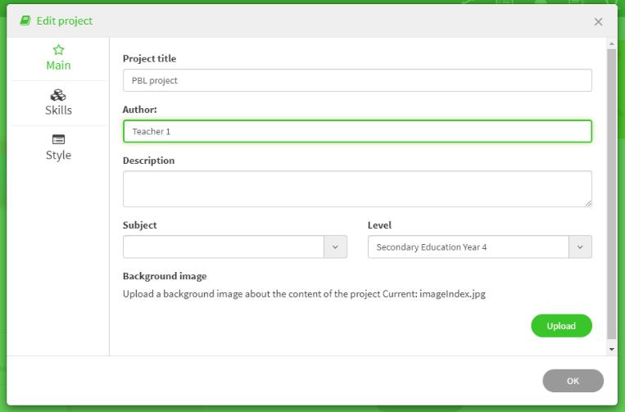The image size is (625, 412).
Task: Switch to the Skills tab label
Action: (58, 111)
